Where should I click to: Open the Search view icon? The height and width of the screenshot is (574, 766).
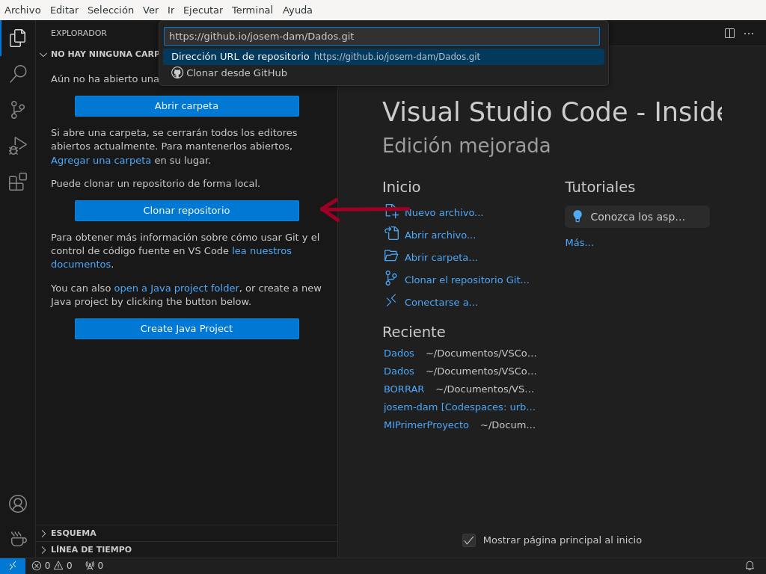(18, 74)
